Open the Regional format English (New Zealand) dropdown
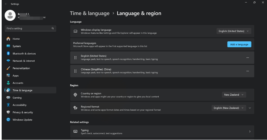This screenshot has width=267, height=140. click(x=229, y=108)
